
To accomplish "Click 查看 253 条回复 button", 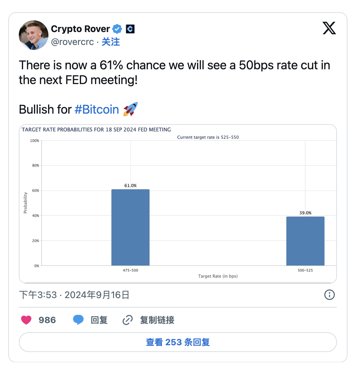I will [178, 342].
